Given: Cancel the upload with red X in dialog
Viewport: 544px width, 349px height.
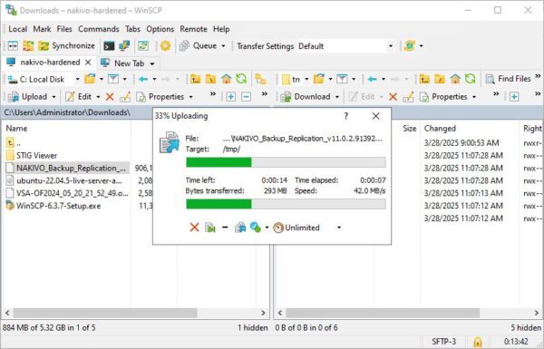Looking at the screenshot, I should tap(194, 228).
